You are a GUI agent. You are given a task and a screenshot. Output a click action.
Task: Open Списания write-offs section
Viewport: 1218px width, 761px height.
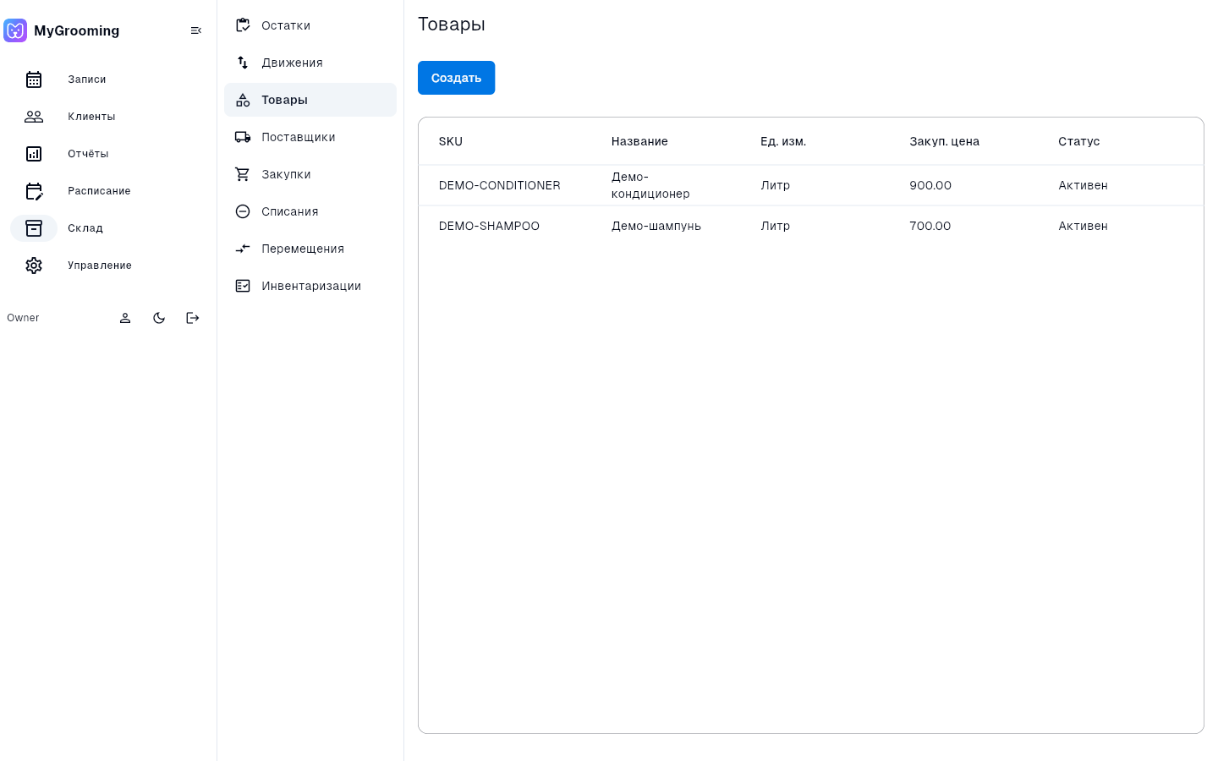click(310, 211)
